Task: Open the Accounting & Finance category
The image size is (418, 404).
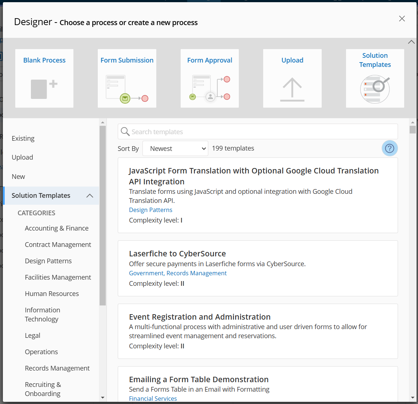Action: click(x=57, y=228)
